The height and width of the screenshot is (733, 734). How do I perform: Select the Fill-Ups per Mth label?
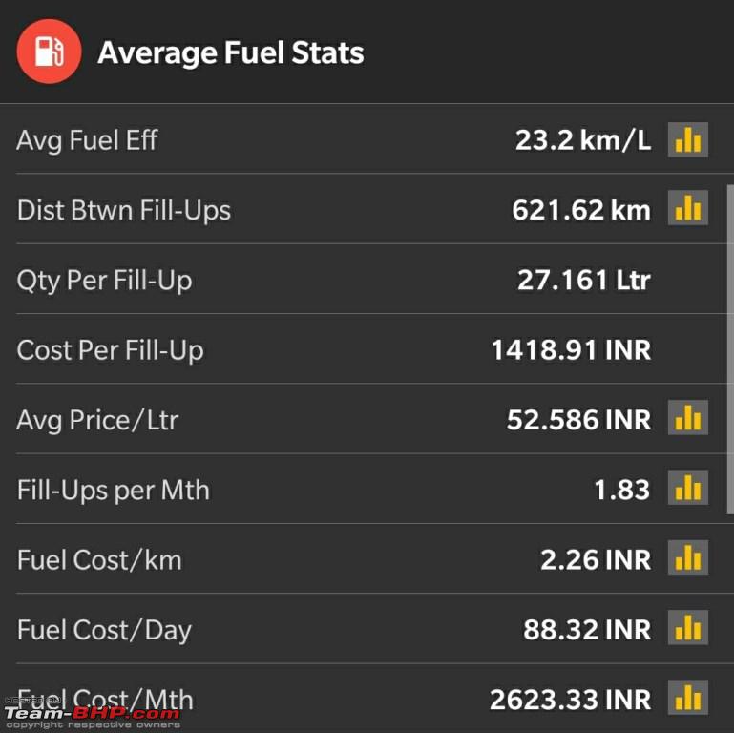pyautogui.click(x=114, y=491)
